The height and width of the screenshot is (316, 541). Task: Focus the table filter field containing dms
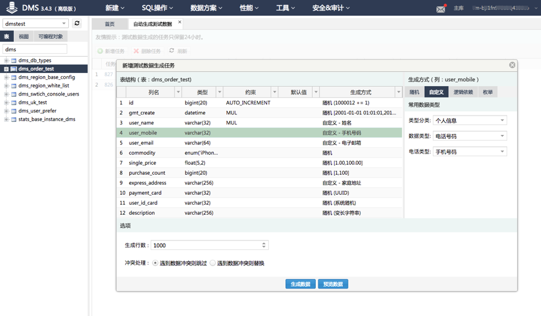tap(35, 49)
